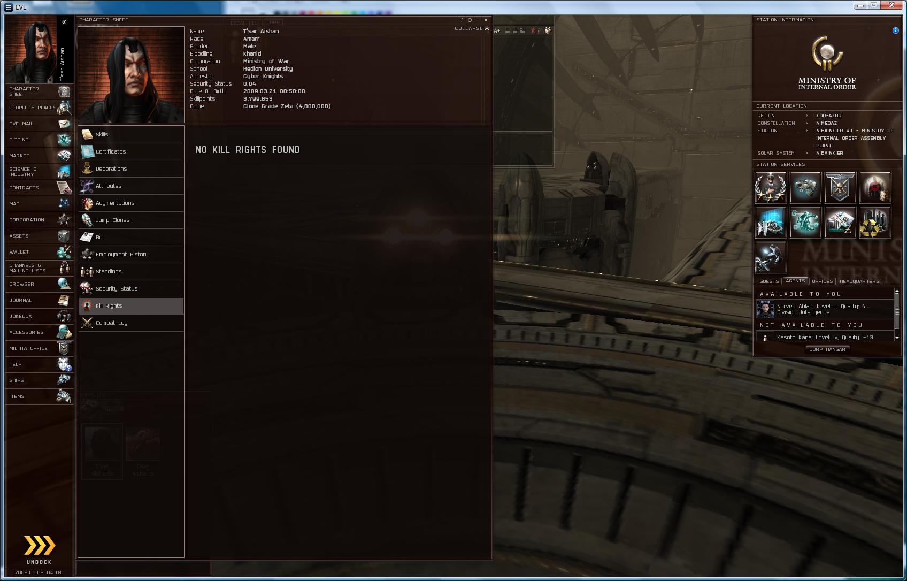
Task: Open the Wallet
Action: coord(39,252)
